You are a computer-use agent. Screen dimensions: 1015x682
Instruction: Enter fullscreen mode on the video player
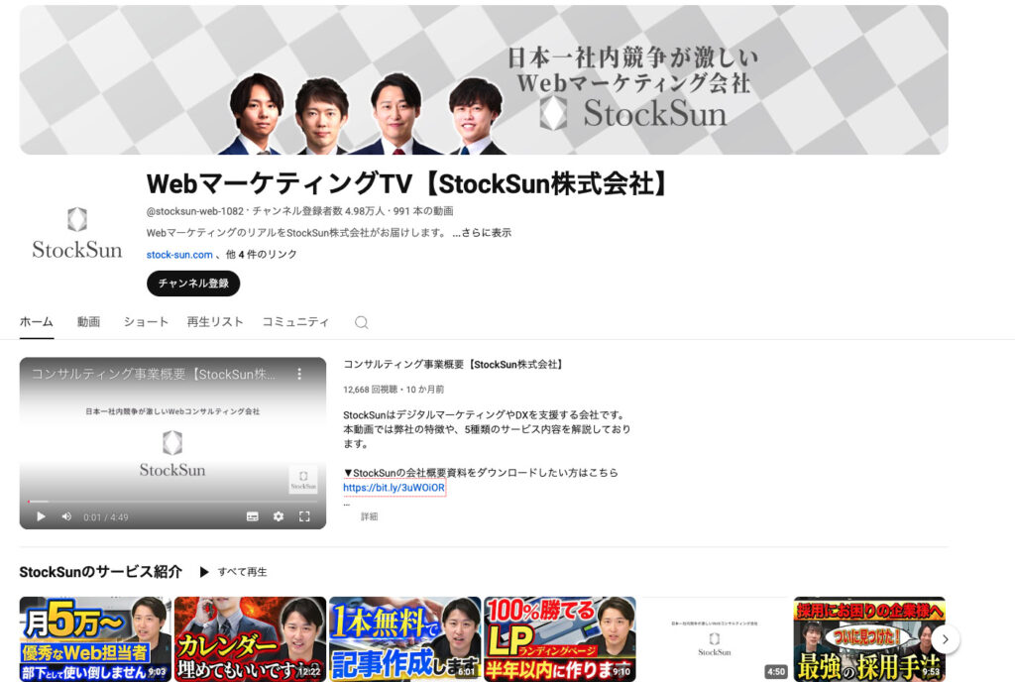[304, 516]
